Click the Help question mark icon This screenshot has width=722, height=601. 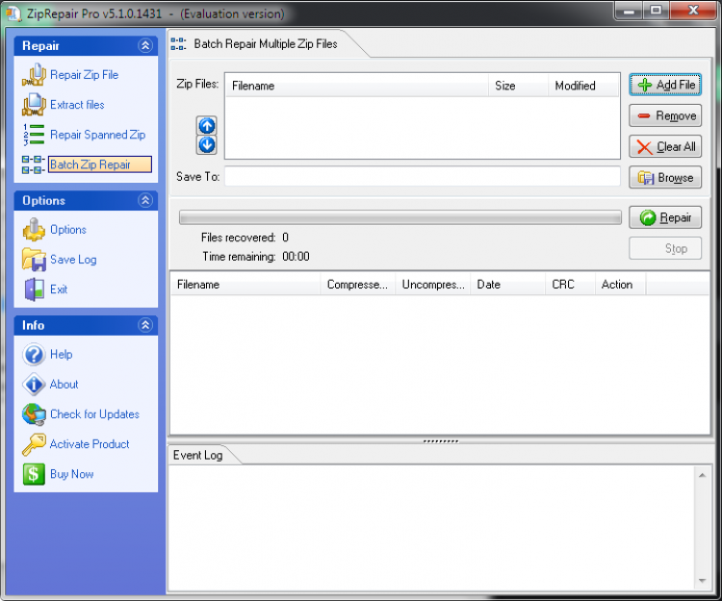(34, 355)
